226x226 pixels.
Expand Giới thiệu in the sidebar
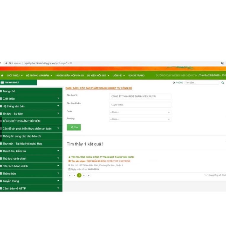pyautogui.click(x=31, y=99)
